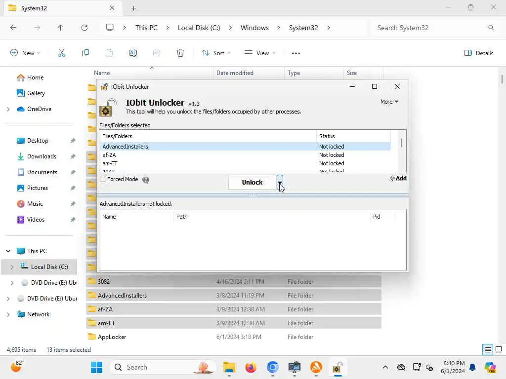Click the Forced Mode help icon
This screenshot has width=506, height=379.
click(x=146, y=180)
